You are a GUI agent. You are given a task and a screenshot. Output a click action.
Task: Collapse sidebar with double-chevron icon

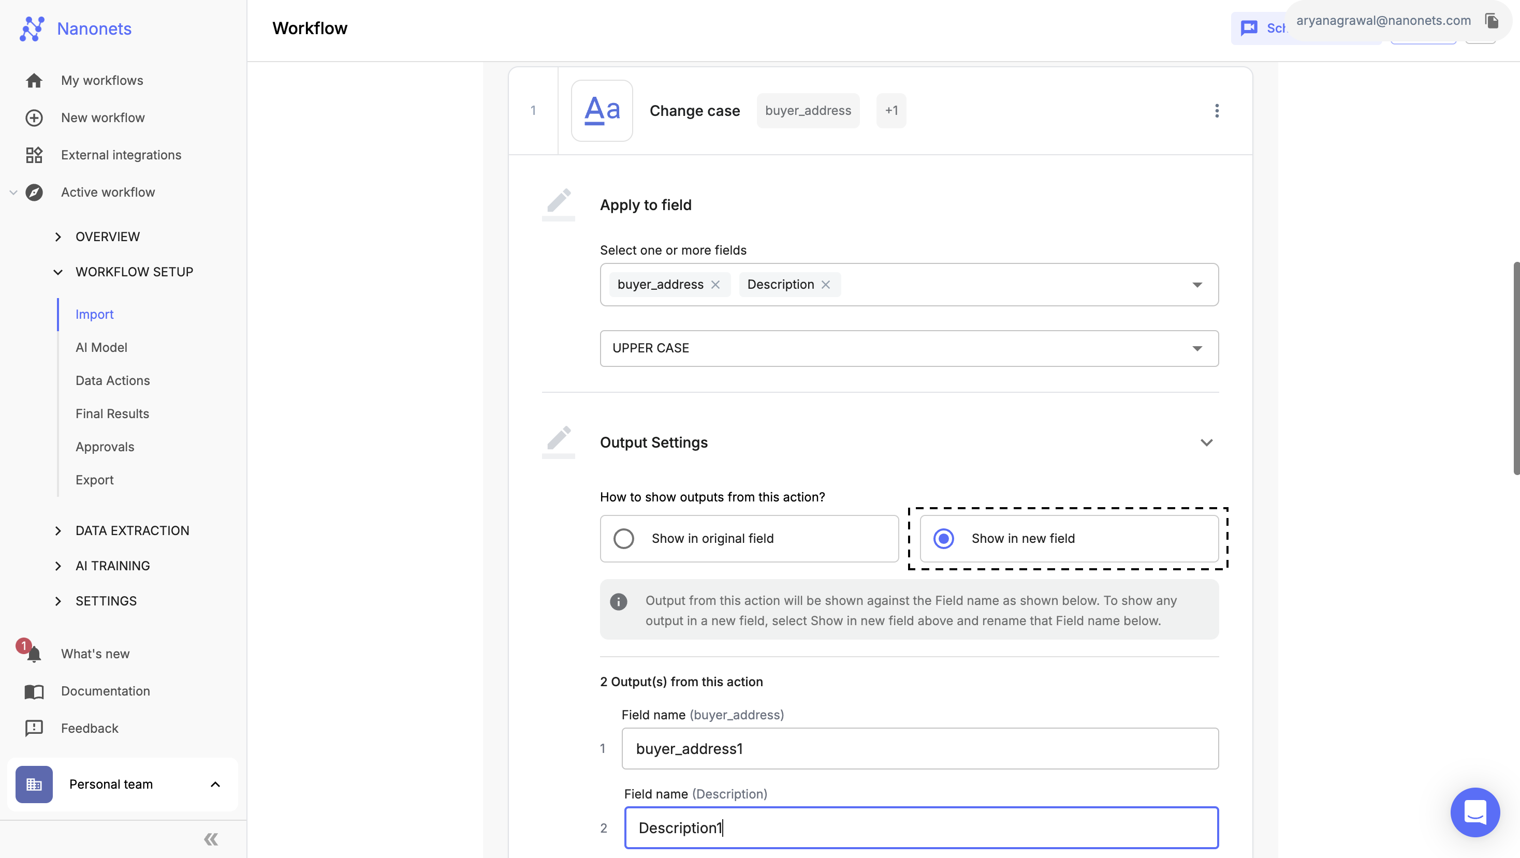[211, 839]
